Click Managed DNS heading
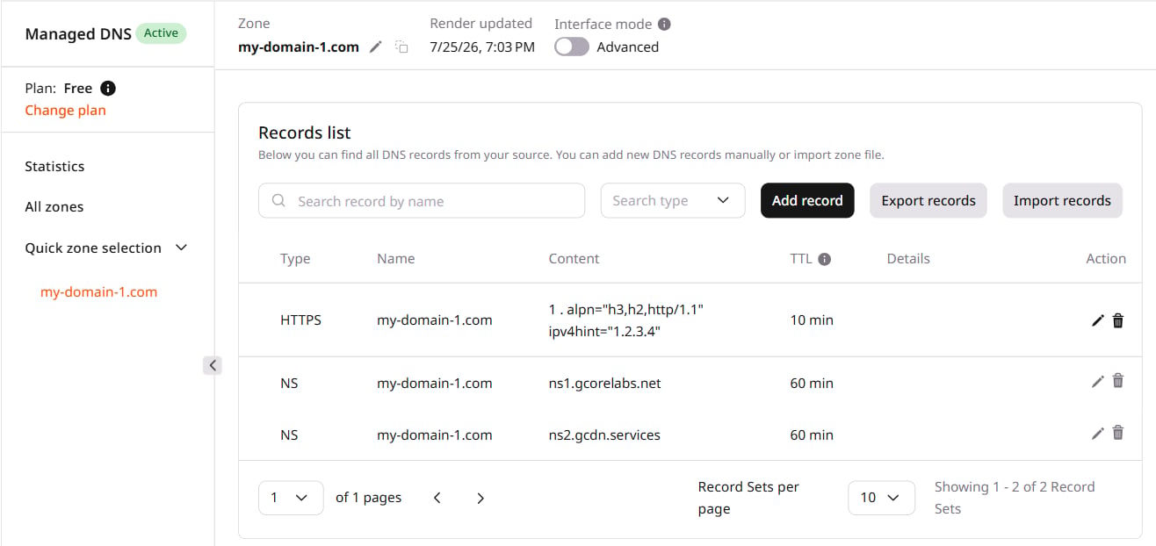The width and height of the screenshot is (1156, 546). click(x=78, y=34)
